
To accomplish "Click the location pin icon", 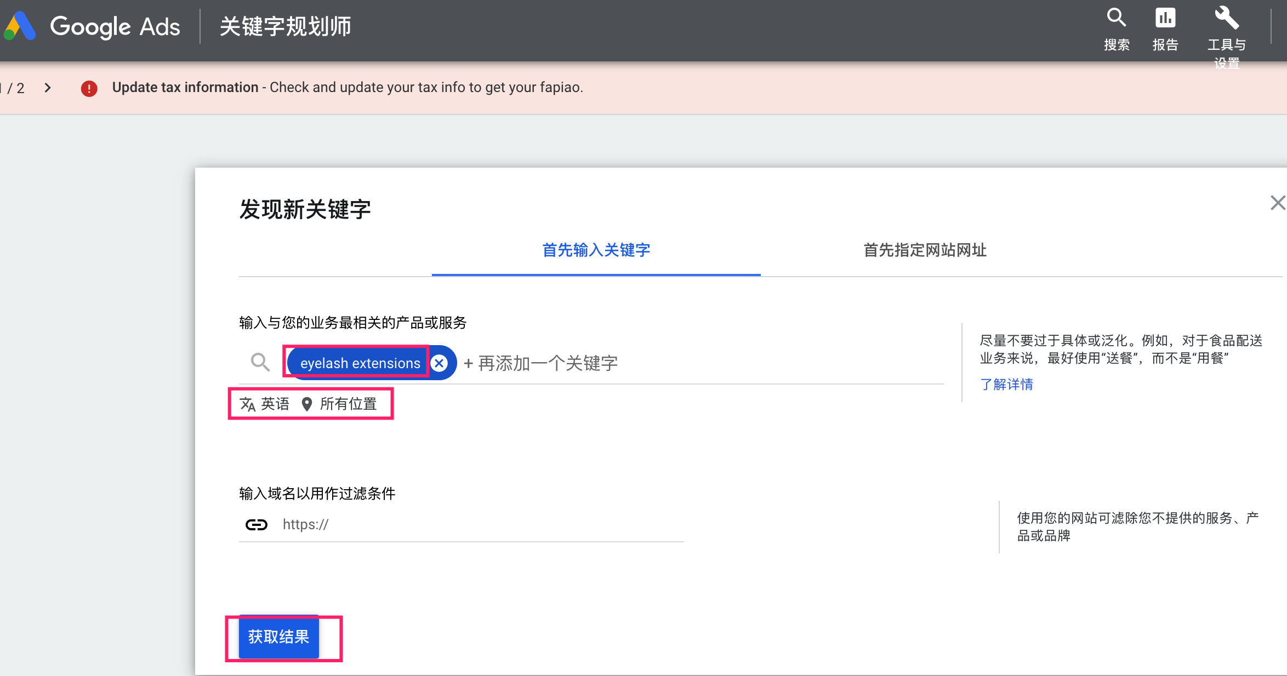I will coord(307,404).
